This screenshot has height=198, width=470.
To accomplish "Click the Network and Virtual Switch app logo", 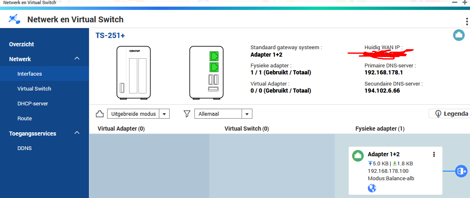I will [x=14, y=19].
